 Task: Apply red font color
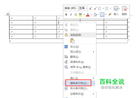[88, 15]
